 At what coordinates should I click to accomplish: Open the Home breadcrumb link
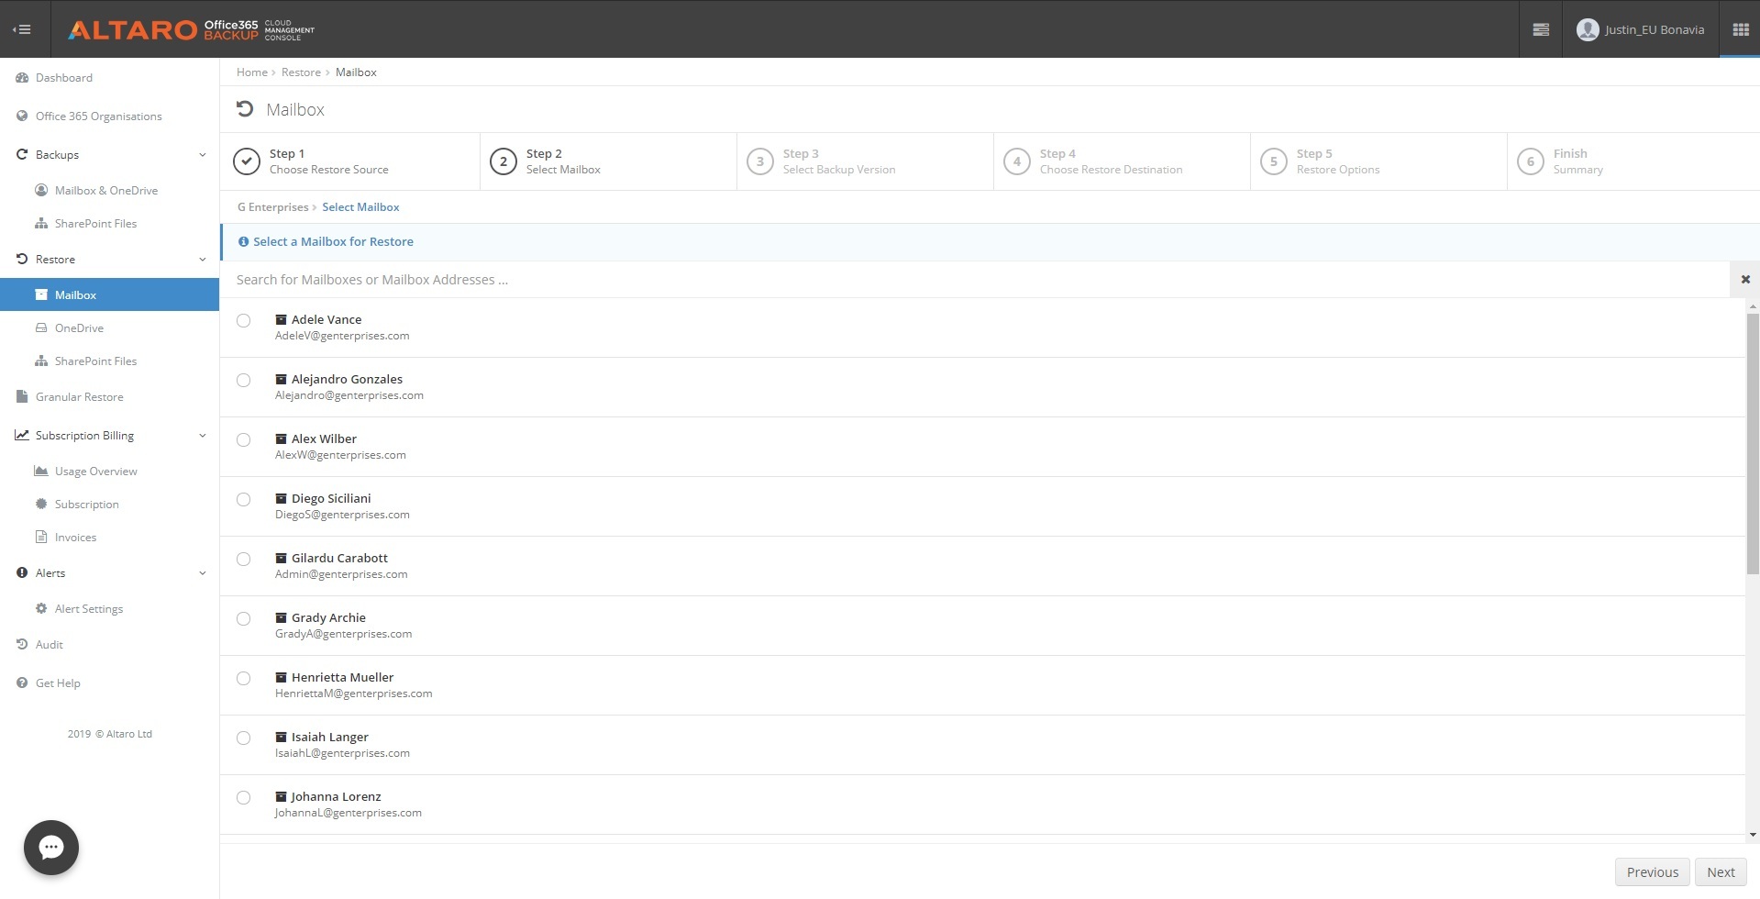click(x=251, y=72)
